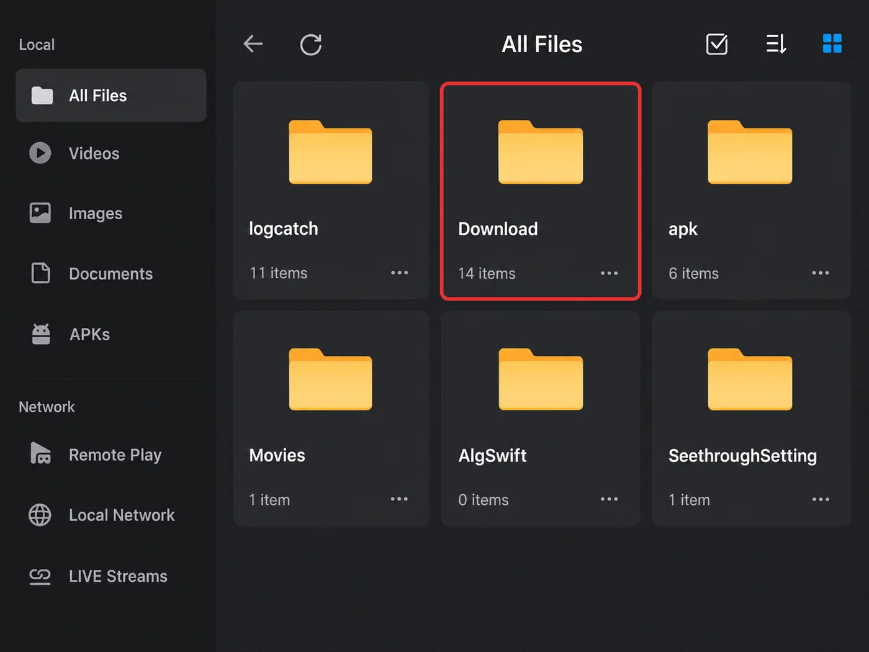869x652 pixels.
Task: Show more options for AlgSwift folder
Action: coord(610,499)
